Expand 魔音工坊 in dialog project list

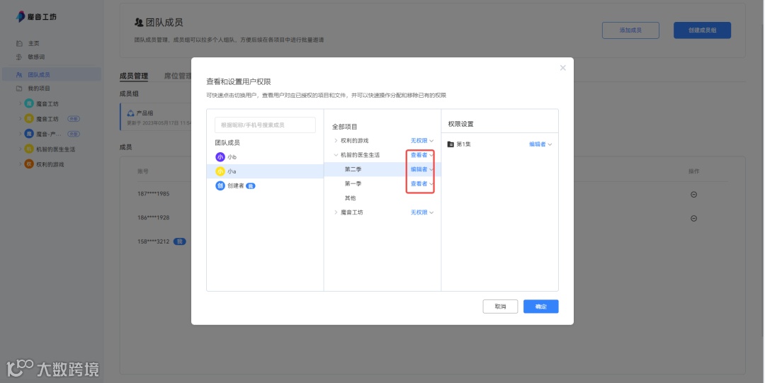coord(336,212)
